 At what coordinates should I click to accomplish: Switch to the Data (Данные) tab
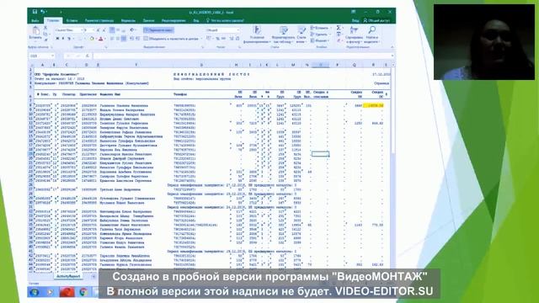tap(148, 20)
